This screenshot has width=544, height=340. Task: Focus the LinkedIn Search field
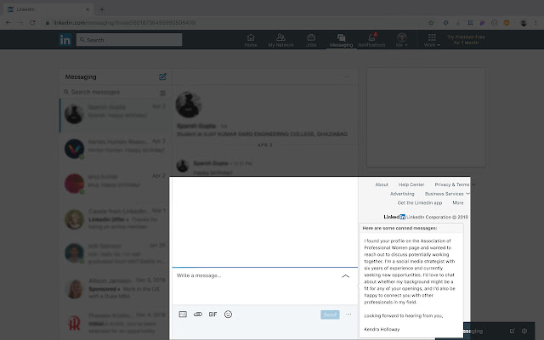[x=129, y=40]
